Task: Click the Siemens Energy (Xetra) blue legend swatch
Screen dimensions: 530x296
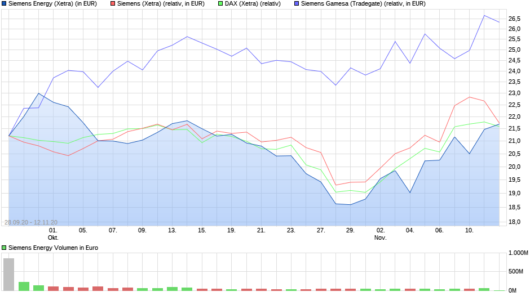Action: click(4, 4)
